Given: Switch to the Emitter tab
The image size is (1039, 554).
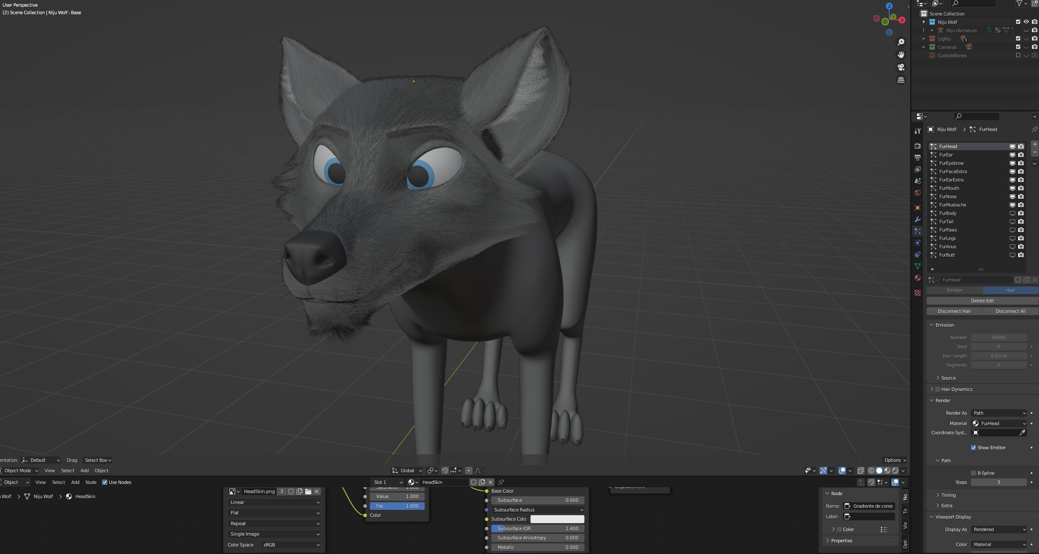Looking at the screenshot, I should click(x=954, y=290).
